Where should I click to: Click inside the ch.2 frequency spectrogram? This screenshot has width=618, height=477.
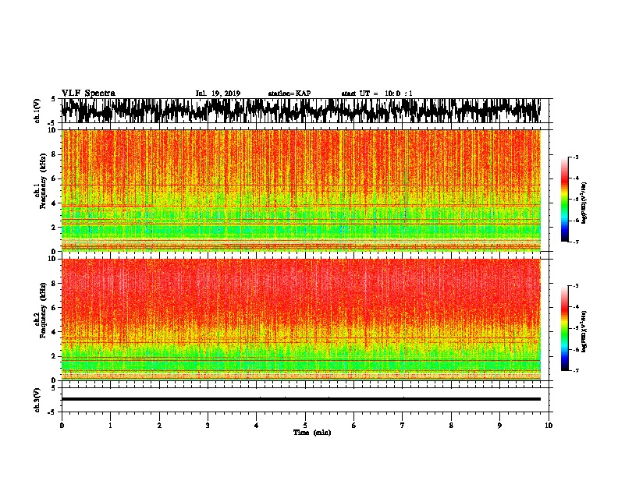tap(301, 320)
